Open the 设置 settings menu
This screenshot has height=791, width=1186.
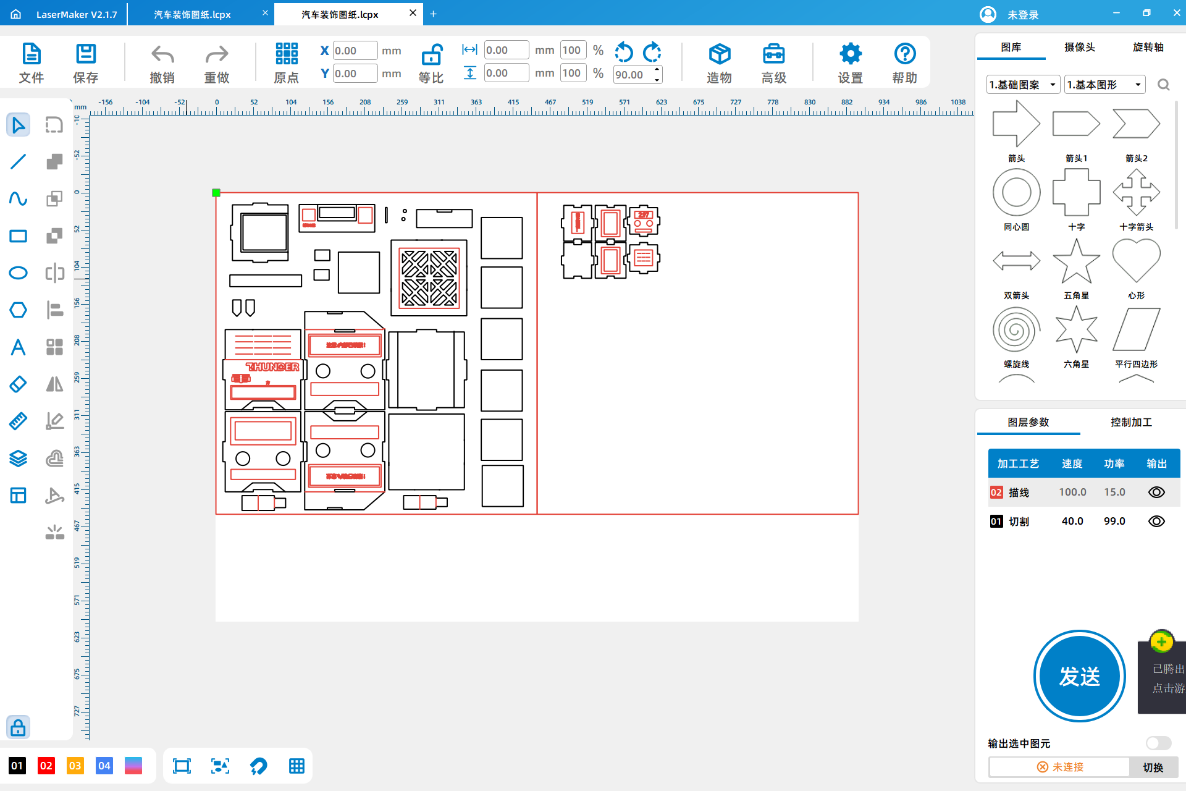pyautogui.click(x=851, y=62)
